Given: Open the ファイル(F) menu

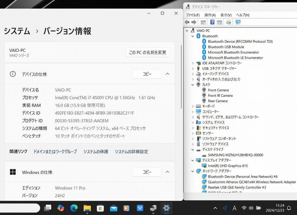Looking at the screenshot, I should 193,15.
